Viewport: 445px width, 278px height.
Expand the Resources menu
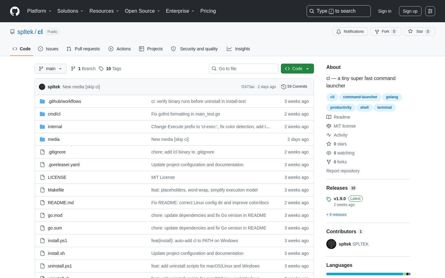click(104, 11)
